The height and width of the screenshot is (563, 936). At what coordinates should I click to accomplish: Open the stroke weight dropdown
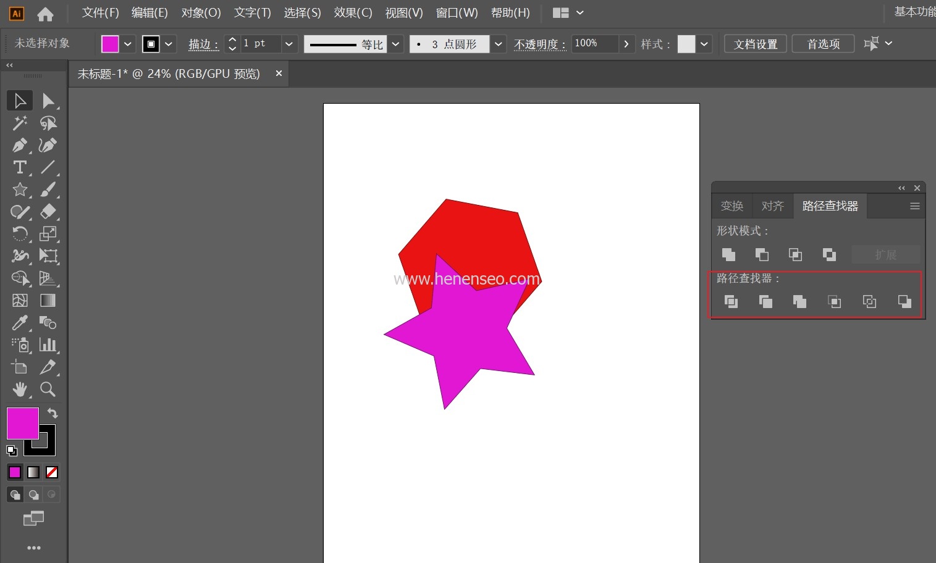289,44
